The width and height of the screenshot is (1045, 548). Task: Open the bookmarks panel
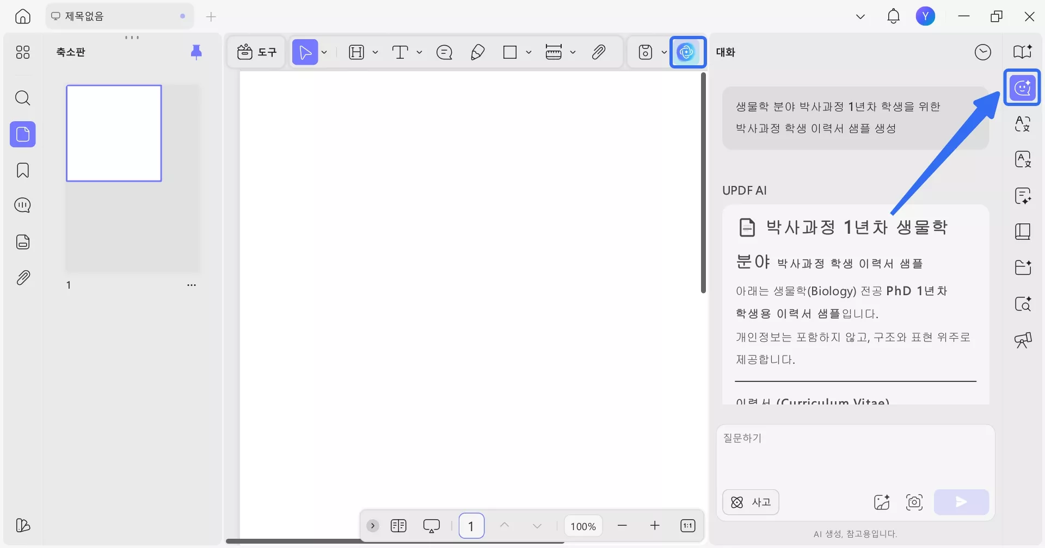click(22, 170)
